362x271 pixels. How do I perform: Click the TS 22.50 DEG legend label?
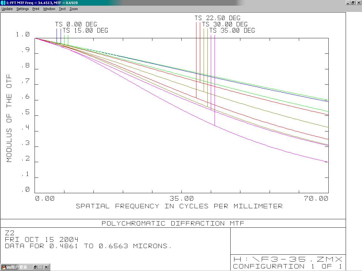(x=217, y=18)
